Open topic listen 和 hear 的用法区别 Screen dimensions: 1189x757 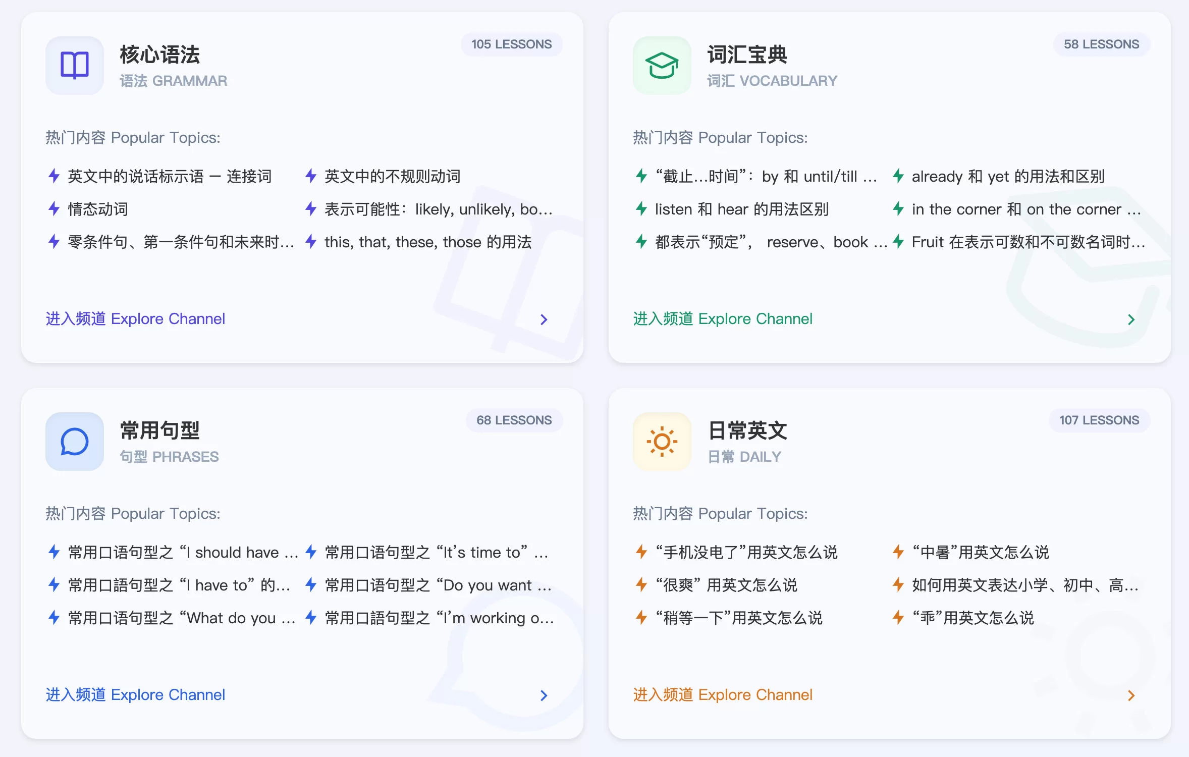pos(742,209)
